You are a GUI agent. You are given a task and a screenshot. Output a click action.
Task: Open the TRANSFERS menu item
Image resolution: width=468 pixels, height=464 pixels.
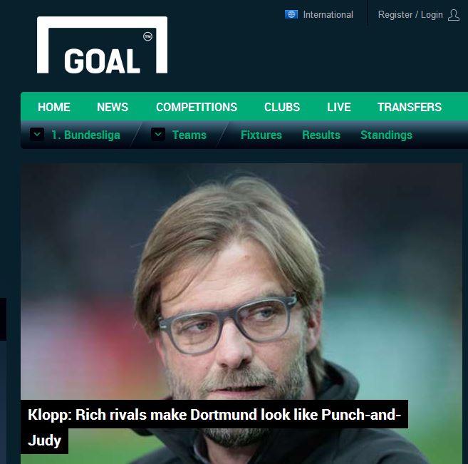(410, 107)
